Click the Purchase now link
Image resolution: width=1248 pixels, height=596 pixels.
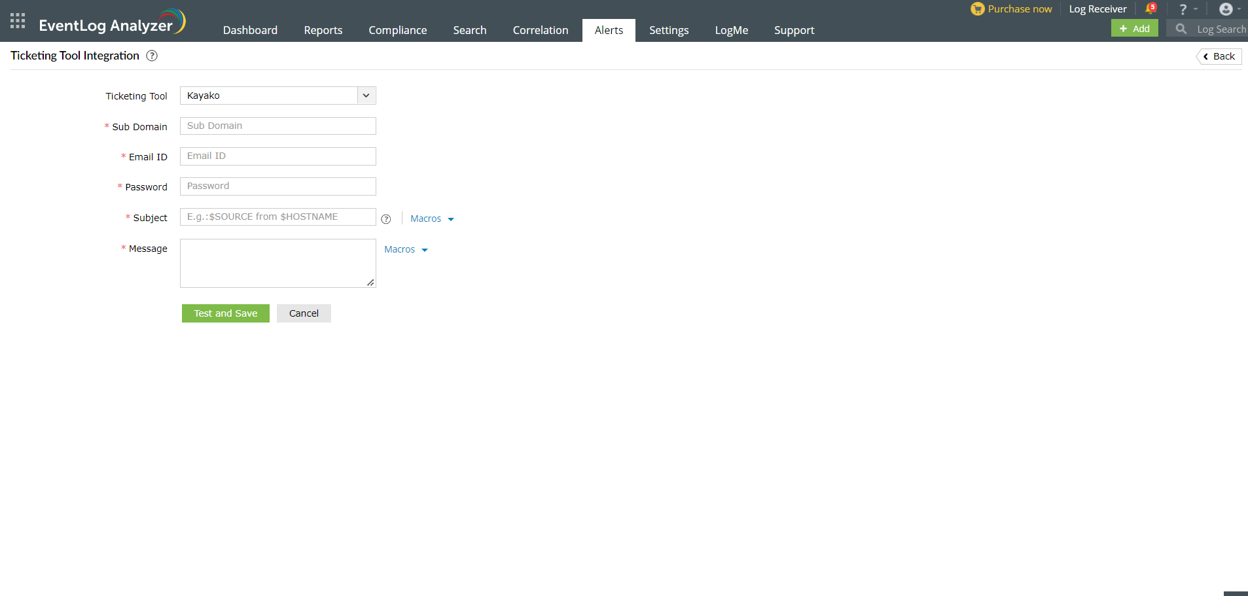click(1018, 9)
